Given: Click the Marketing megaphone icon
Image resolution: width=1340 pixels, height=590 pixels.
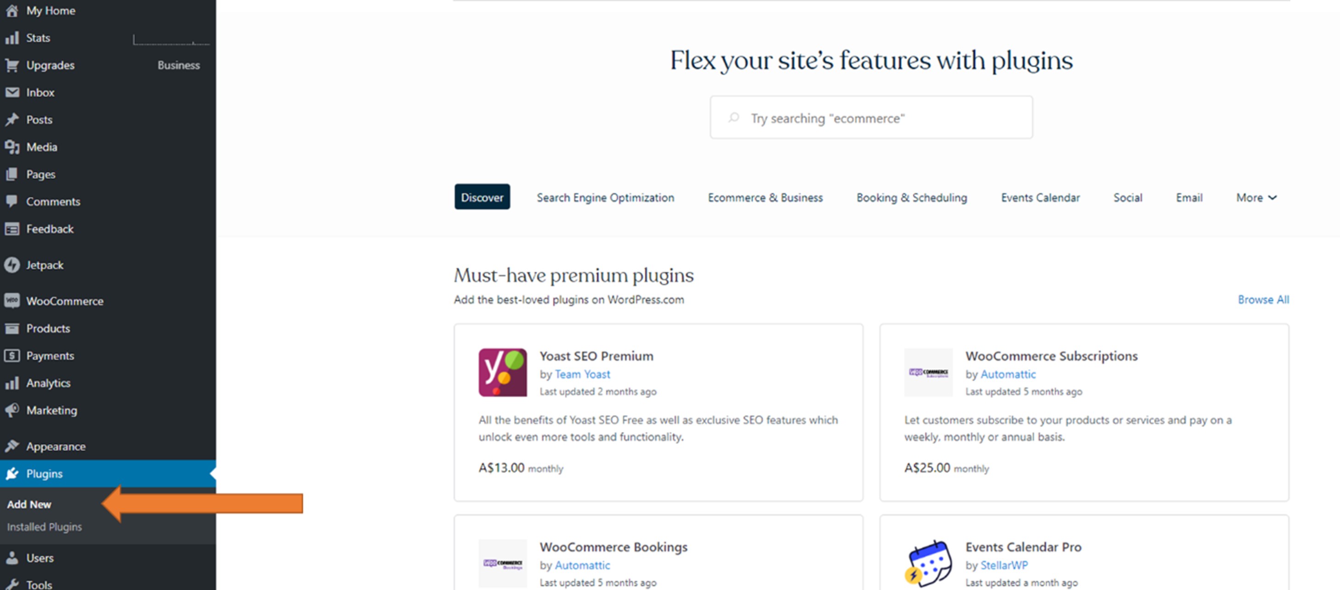Looking at the screenshot, I should [12, 410].
